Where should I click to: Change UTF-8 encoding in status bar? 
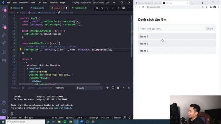[x=79, y=118]
